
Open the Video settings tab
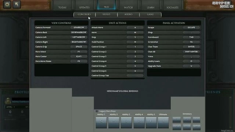pos(106,15)
